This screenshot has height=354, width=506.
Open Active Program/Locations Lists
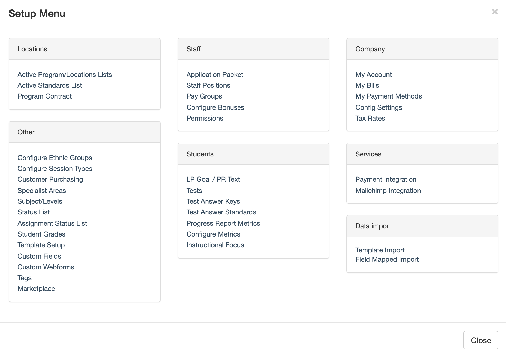tap(65, 75)
